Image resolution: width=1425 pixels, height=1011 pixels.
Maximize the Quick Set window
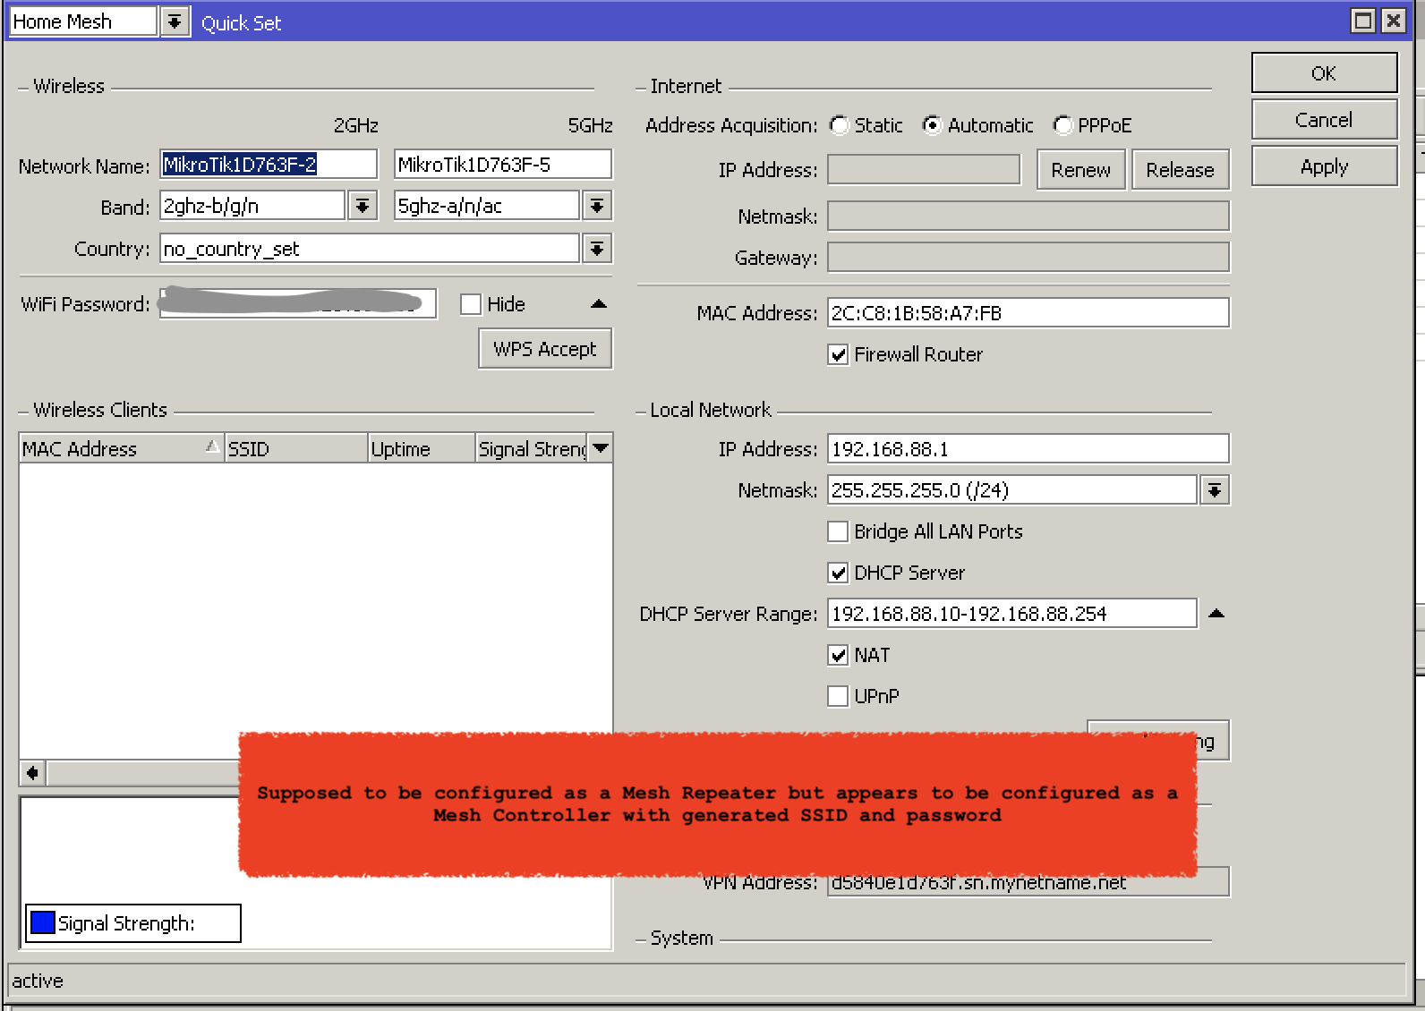click(x=1363, y=21)
